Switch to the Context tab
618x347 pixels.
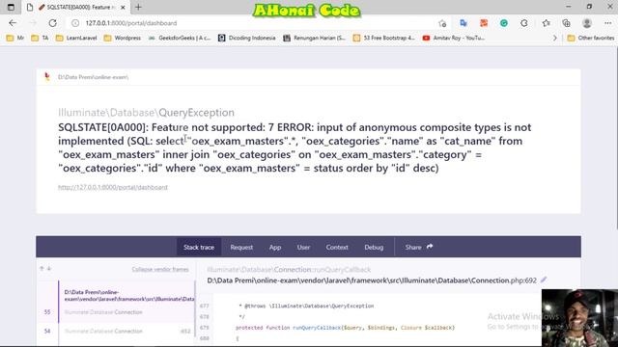point(337,247)
